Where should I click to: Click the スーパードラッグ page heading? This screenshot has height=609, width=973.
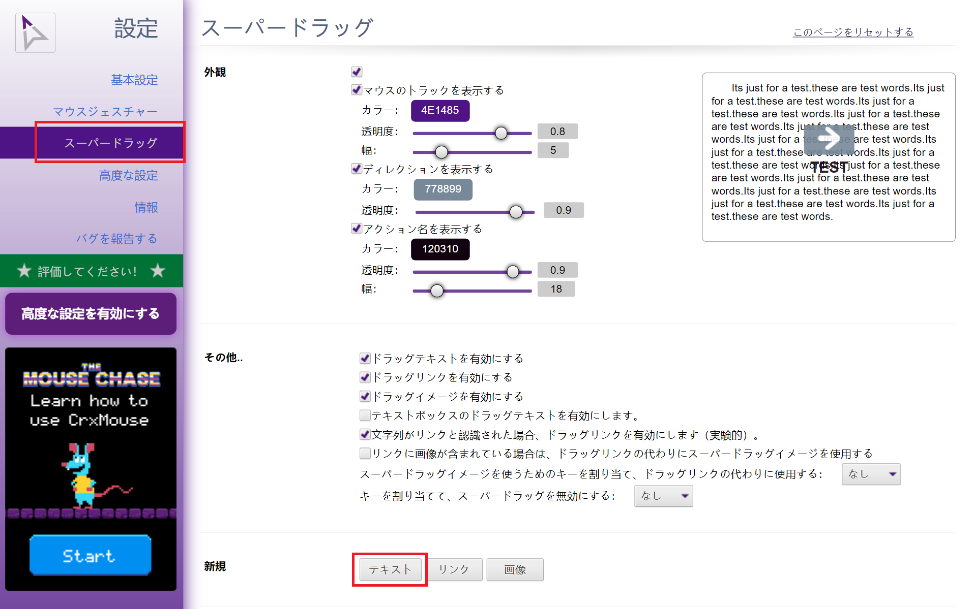coord(287,27)
